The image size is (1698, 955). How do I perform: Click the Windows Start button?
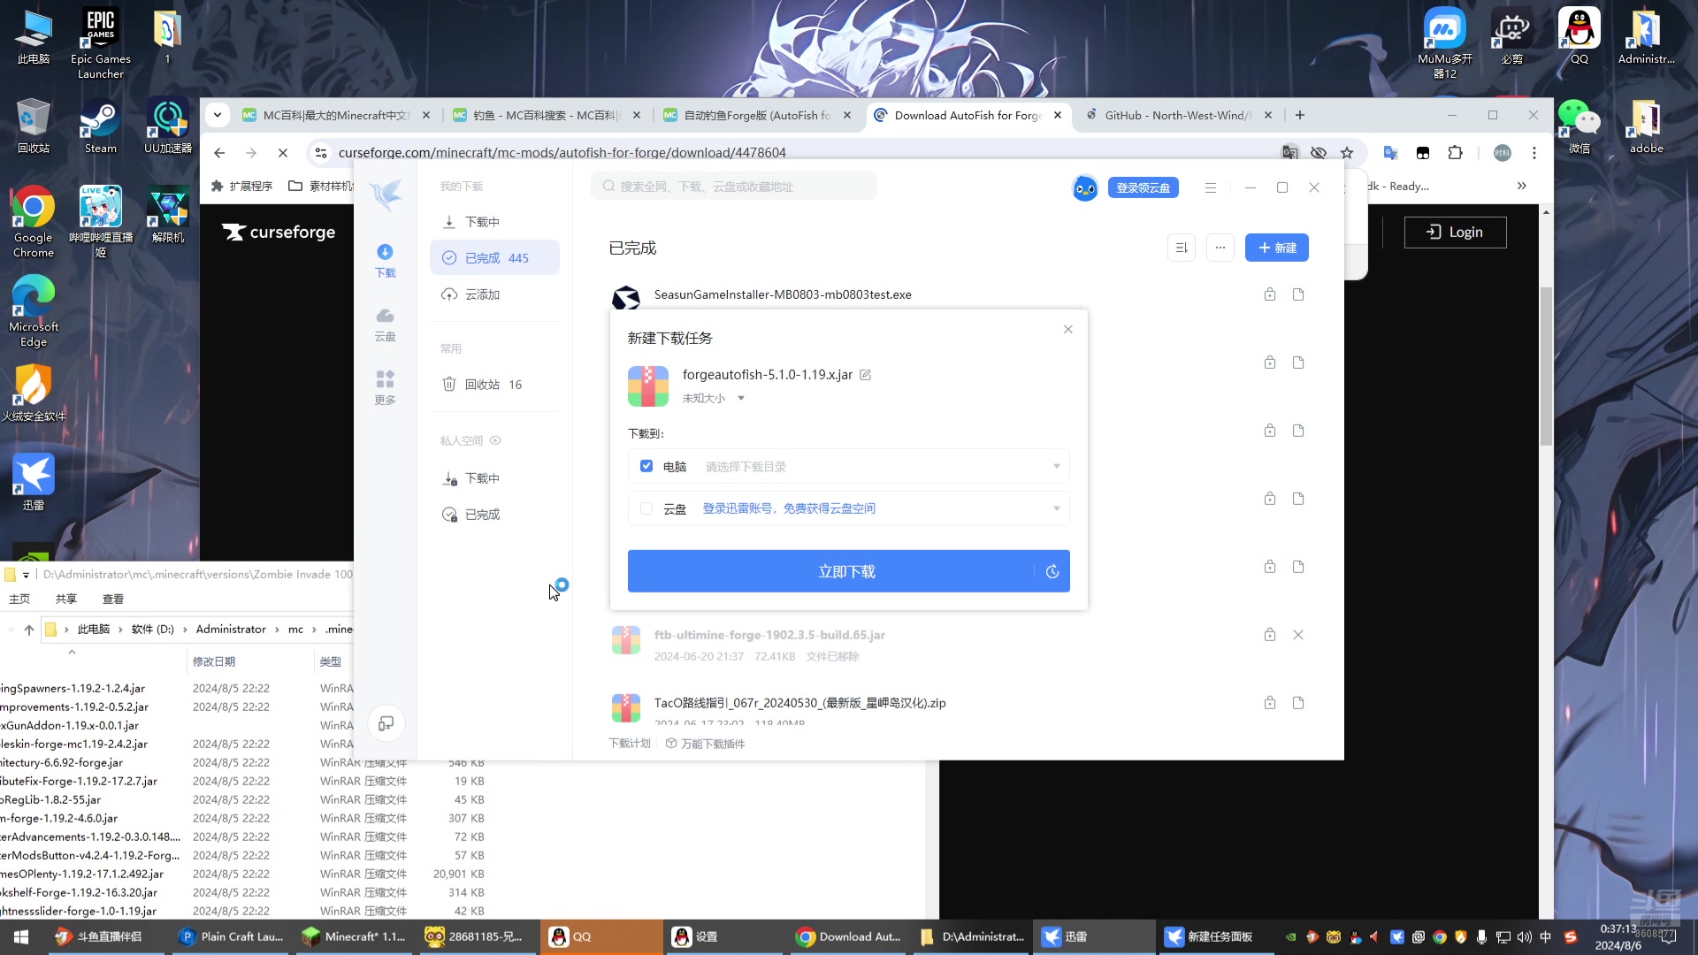(21, 937)
